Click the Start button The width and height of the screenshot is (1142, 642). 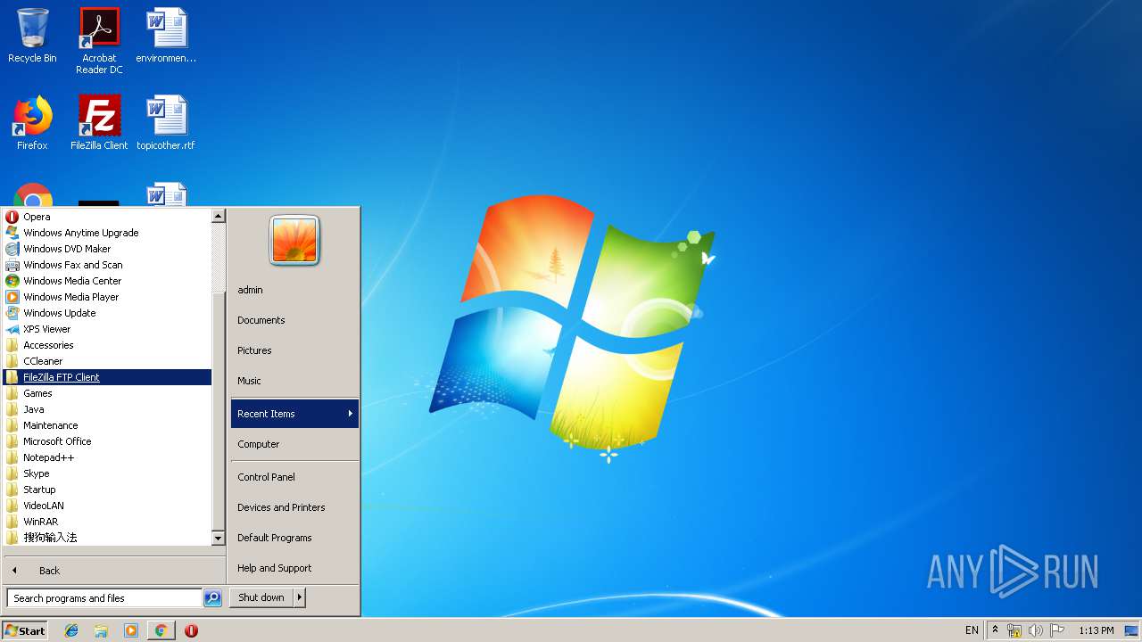click(x=25, y=630)
